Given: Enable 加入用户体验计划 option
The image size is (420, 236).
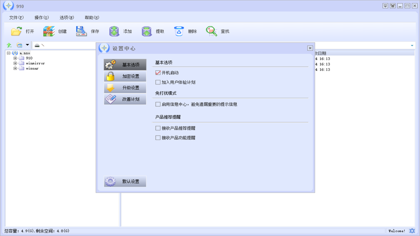Looking at the screenshot, I should pos(158,82).
